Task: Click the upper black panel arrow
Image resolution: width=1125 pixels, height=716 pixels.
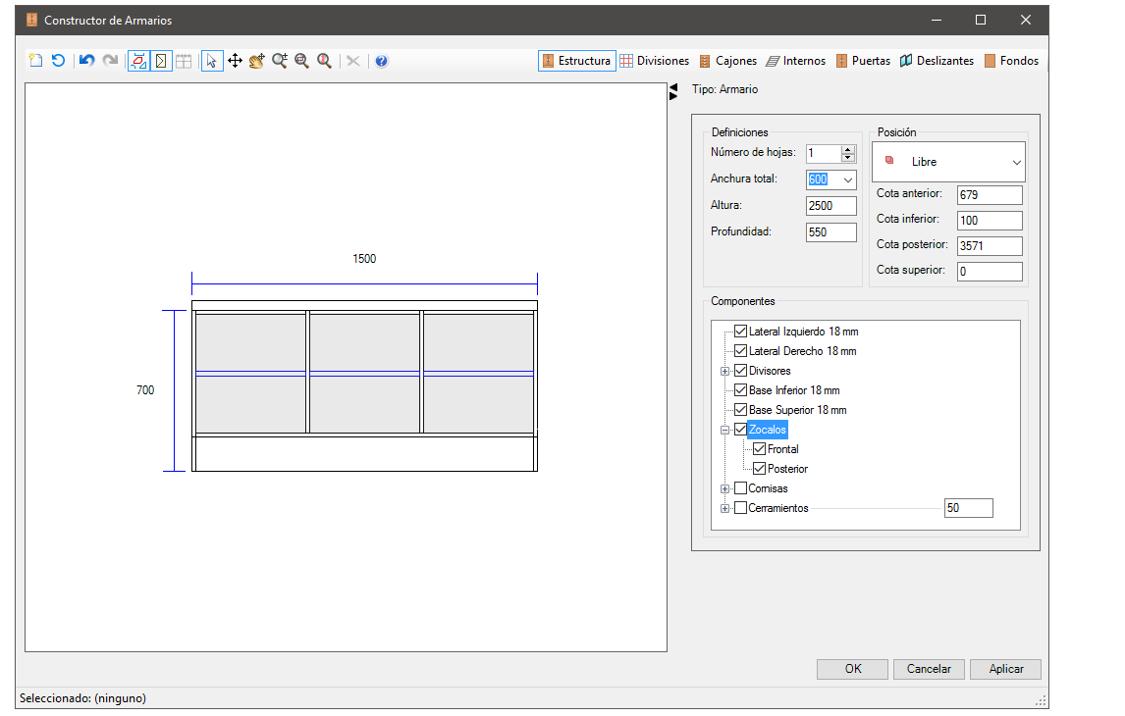Action: pos(673,87)
